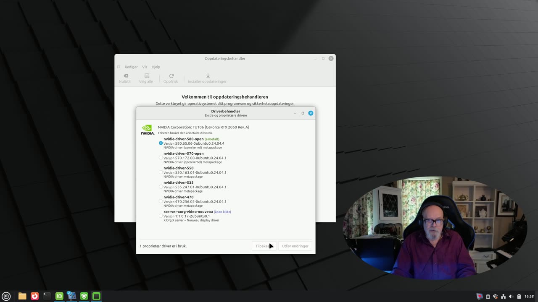
Task: Click the Oppdateringsbehandler window title
Action: [225, 58]
